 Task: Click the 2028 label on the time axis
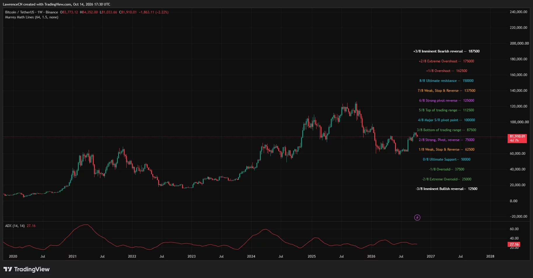pos(490,256)
